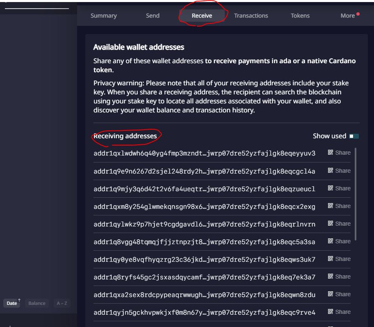The image size is (374, 327).
Task: Share the address ending eqcgcl4a
Action: 343,171
